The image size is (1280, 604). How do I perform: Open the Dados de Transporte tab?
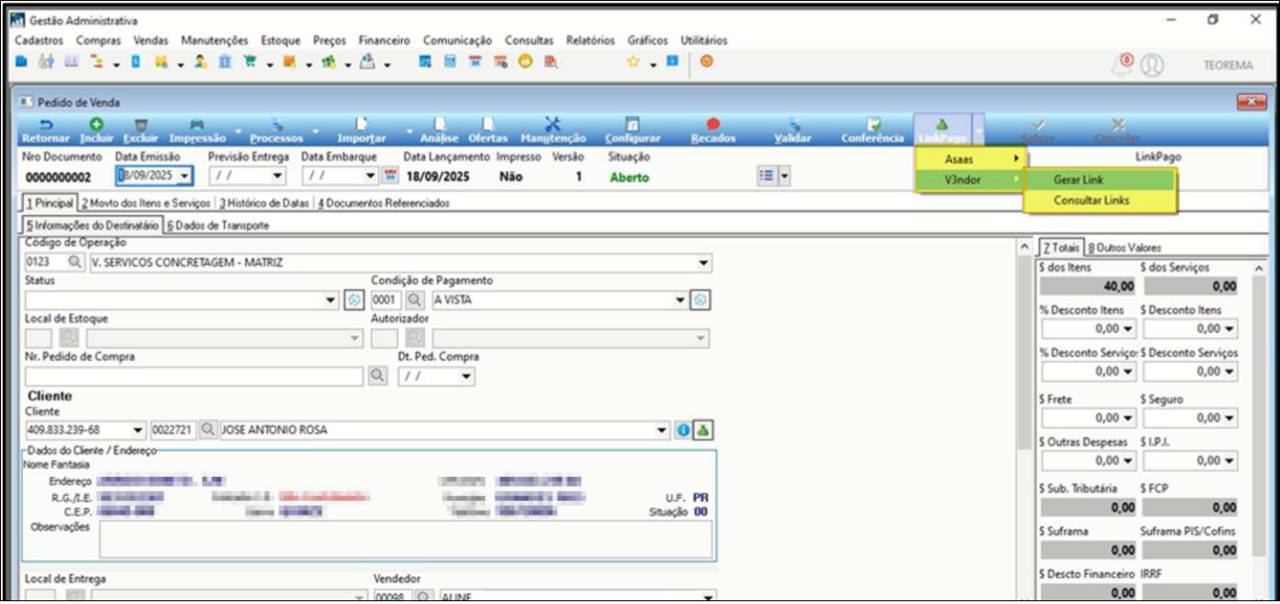(217, 225)
